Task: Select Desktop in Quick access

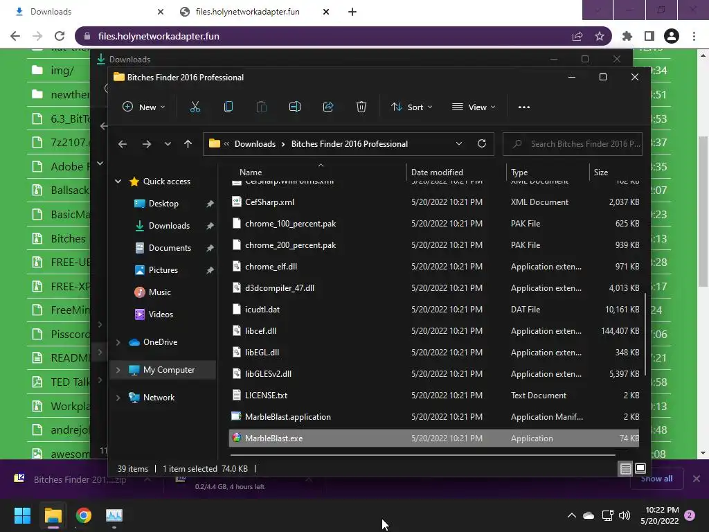Action: [163, 204]
